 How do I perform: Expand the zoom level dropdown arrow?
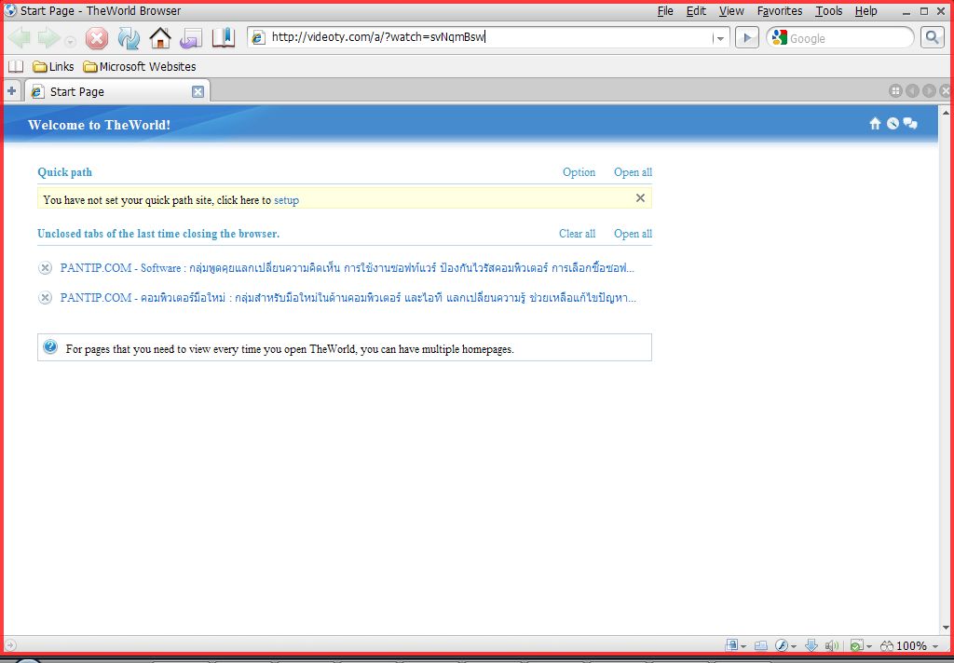[x=935, y=646]
